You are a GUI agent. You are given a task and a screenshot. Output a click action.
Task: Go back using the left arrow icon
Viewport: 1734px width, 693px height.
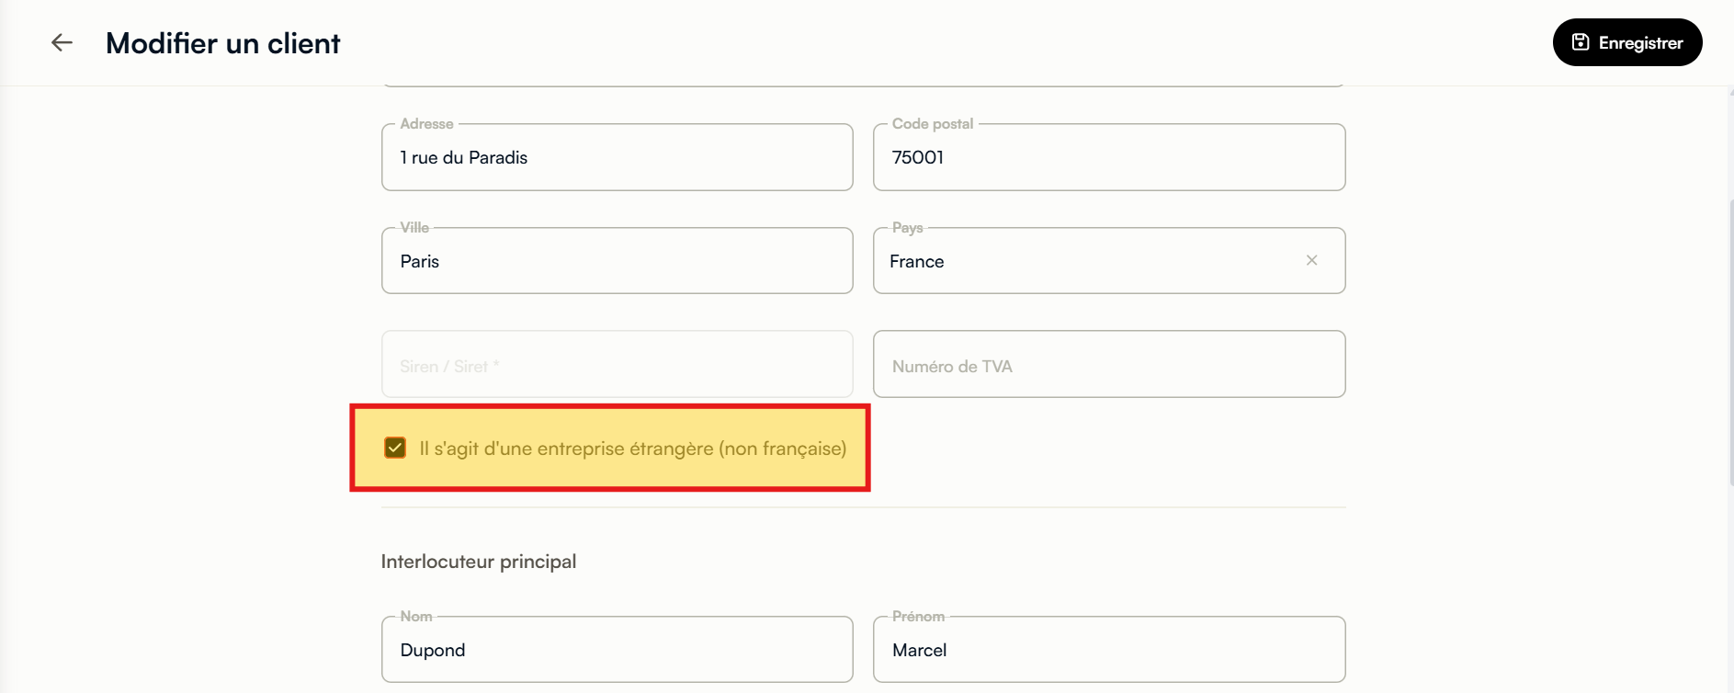62,42
